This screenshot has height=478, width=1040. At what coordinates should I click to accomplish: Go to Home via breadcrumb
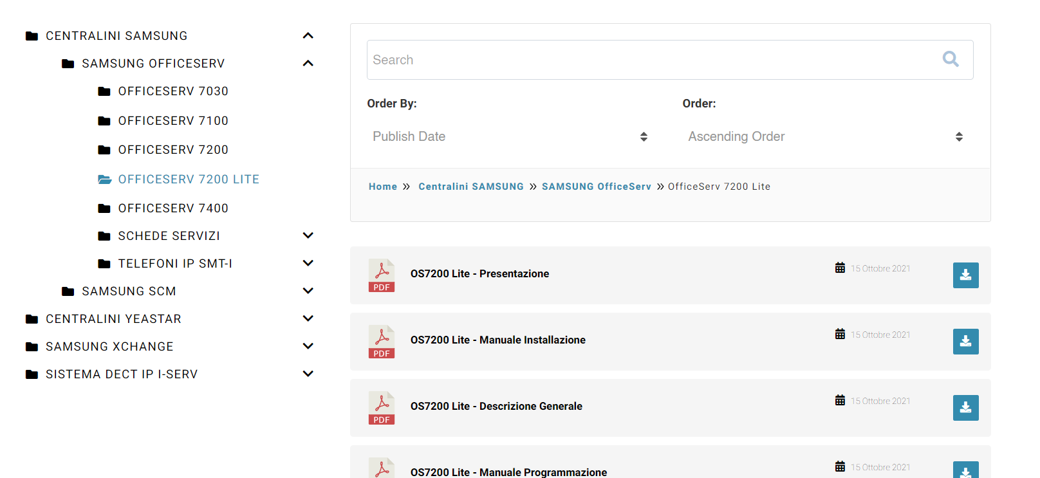(383, 187)
